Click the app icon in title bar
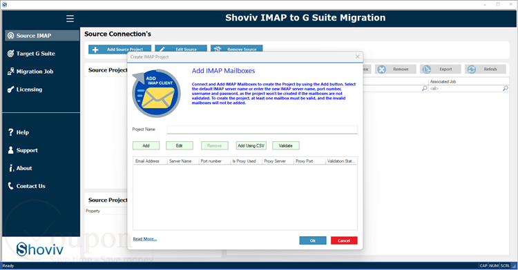Image resolution: width=518 pixels, height=270 pixels. pos(5,5)
